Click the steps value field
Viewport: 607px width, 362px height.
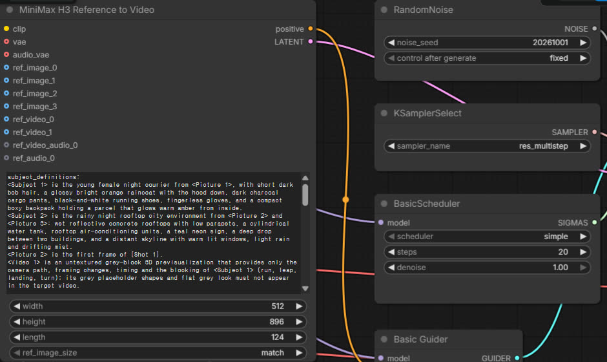487,252
